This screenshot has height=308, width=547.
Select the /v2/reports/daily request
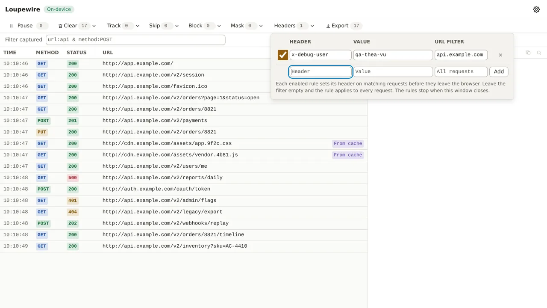(x=184, y=178)
